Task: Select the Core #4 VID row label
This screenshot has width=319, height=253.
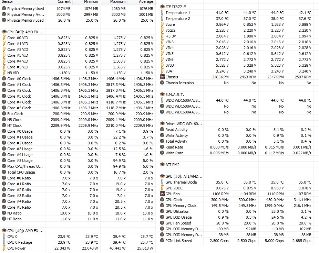Action: point(18,61)
